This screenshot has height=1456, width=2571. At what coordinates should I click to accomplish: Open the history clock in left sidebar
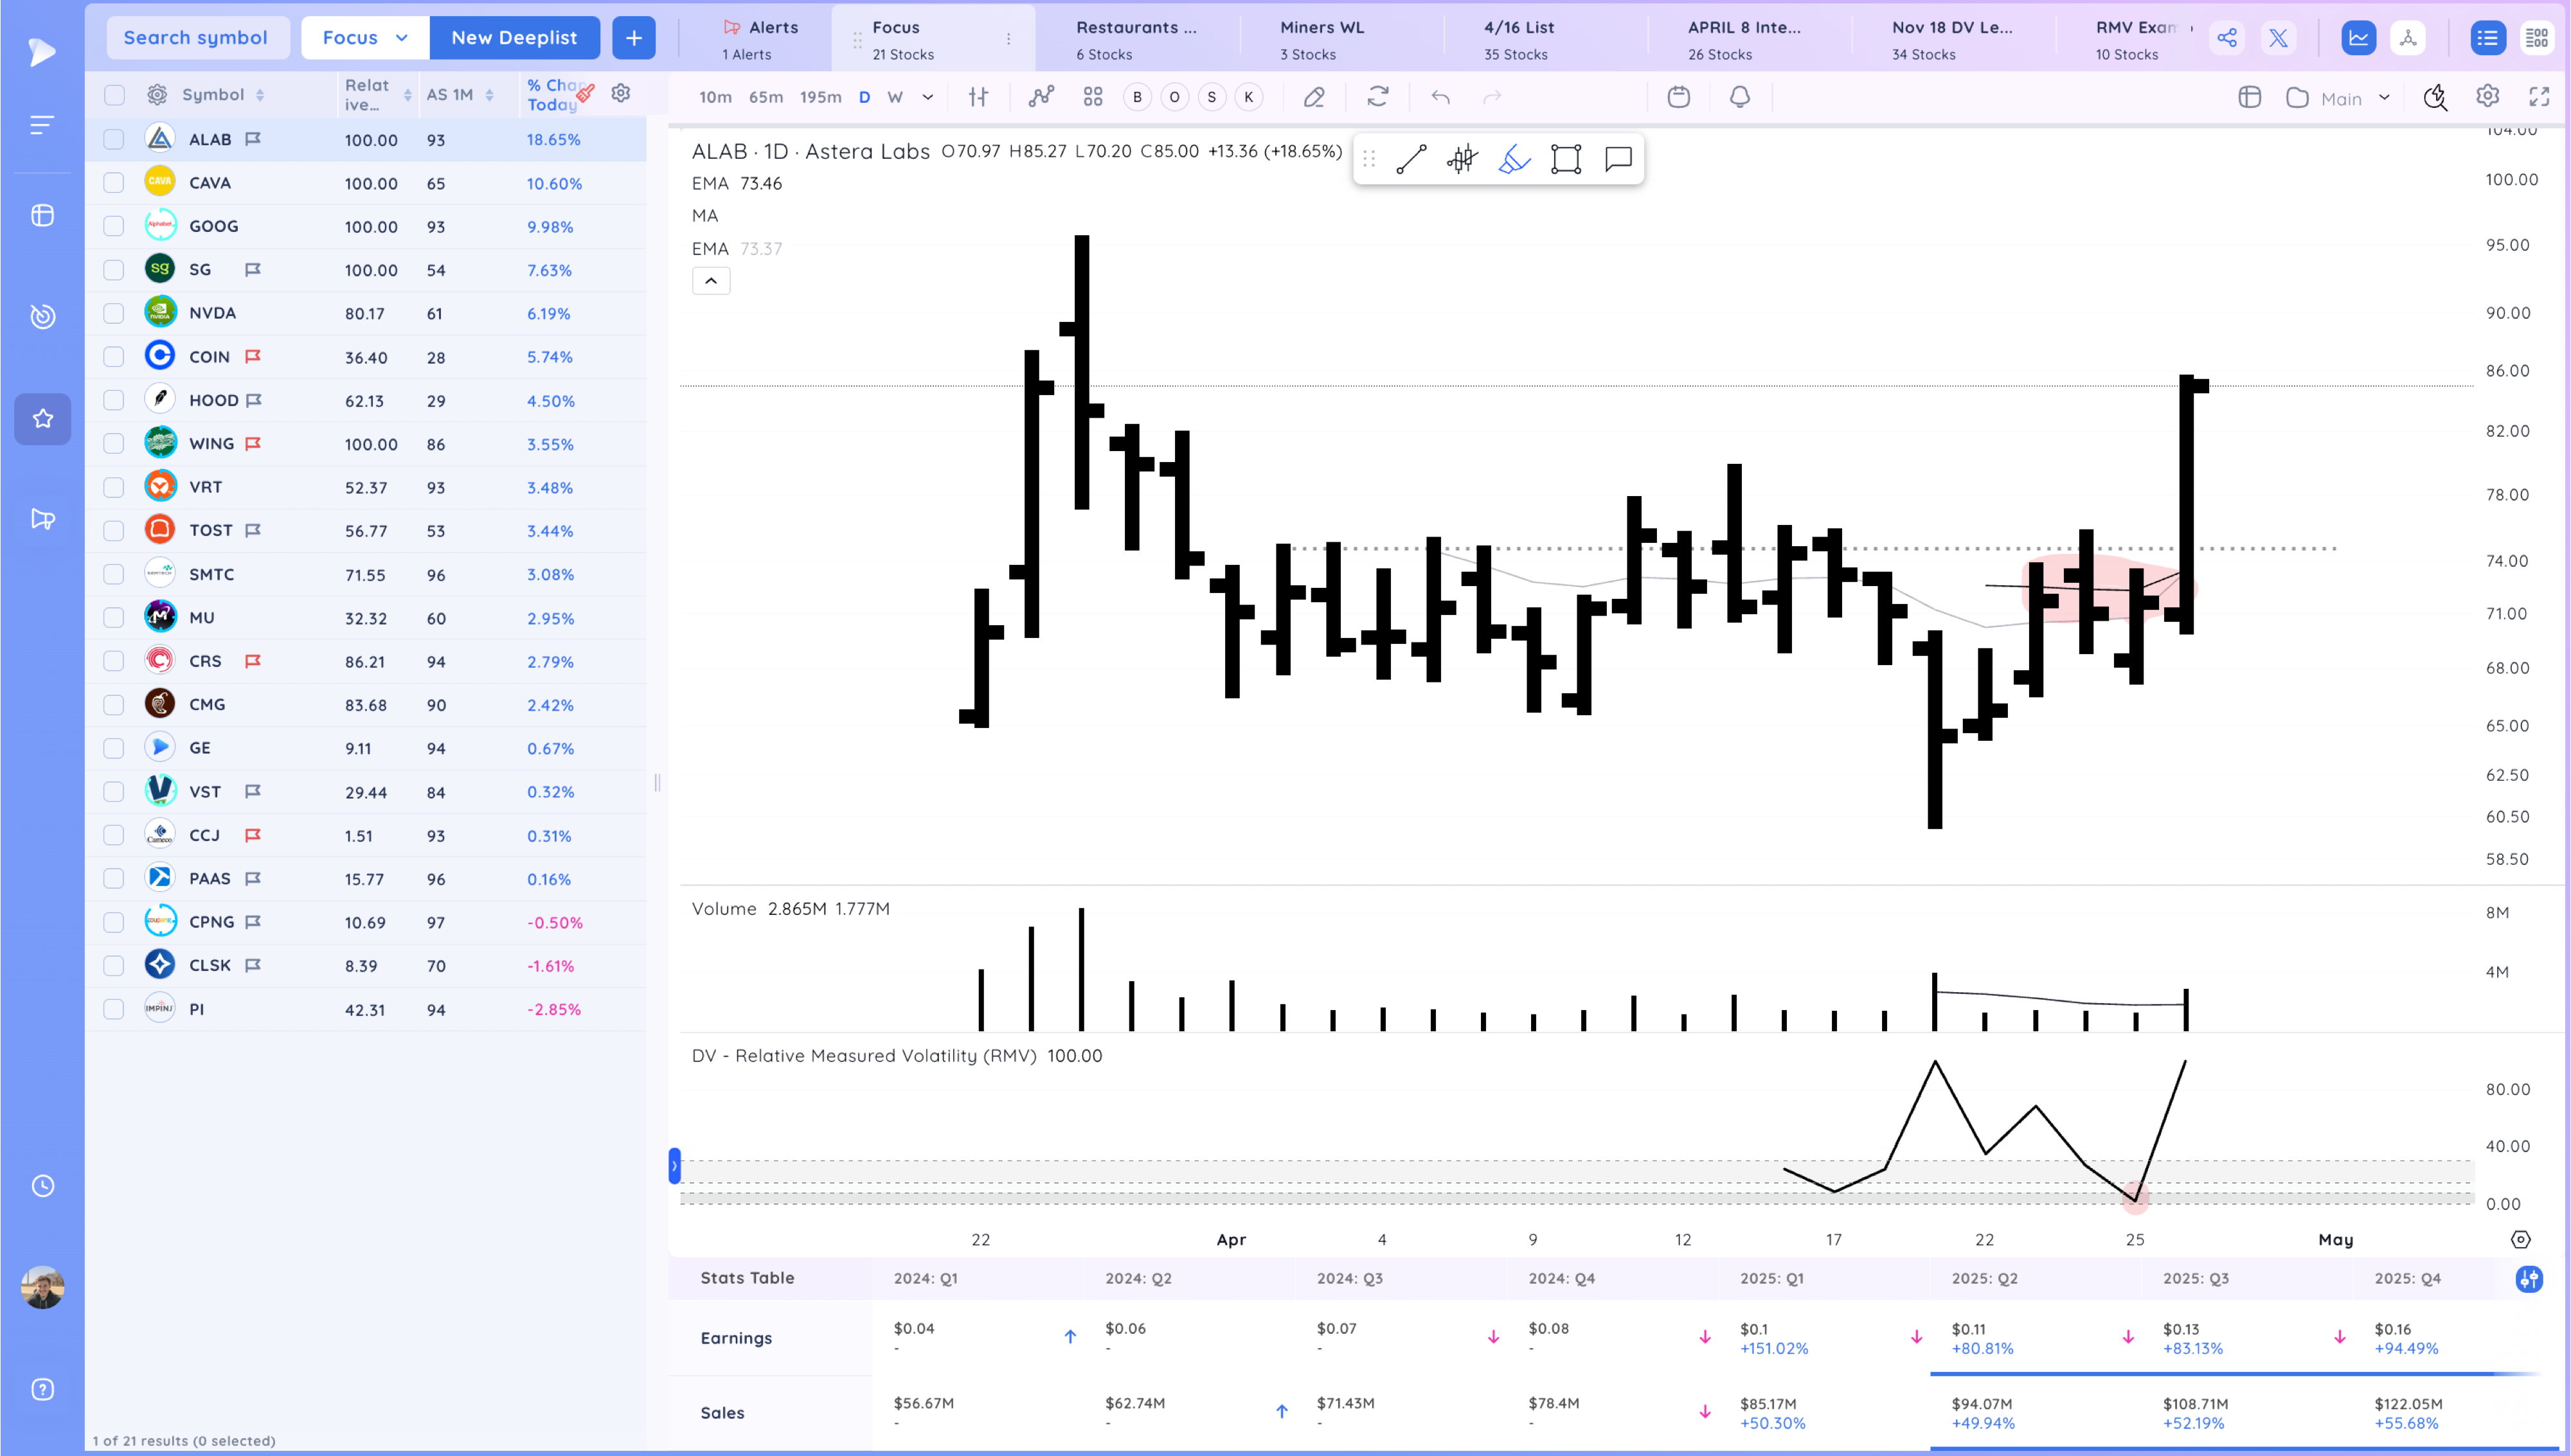point(42,1186)
